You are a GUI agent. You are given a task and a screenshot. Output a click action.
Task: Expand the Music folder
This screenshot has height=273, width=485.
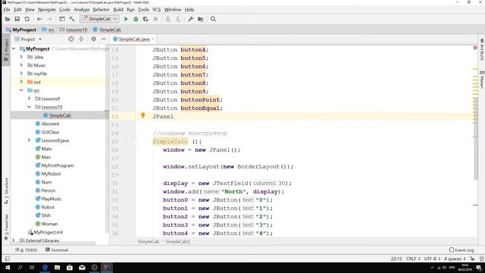click(x=21, y=65)
